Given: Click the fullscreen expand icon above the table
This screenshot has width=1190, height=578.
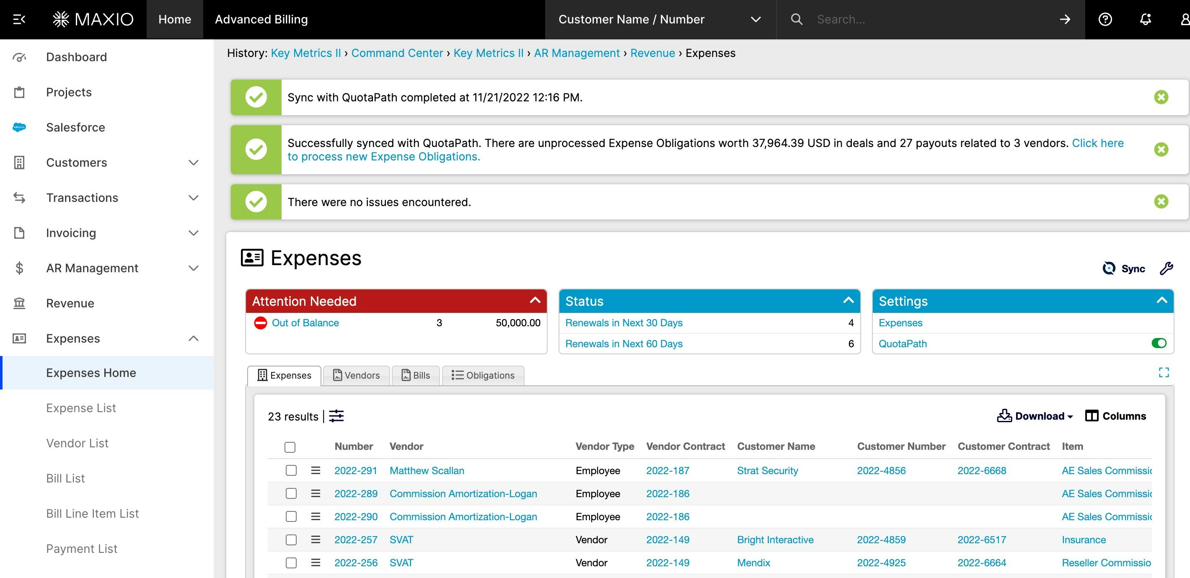Looking at the screenshot, I should coord(1164,373).
